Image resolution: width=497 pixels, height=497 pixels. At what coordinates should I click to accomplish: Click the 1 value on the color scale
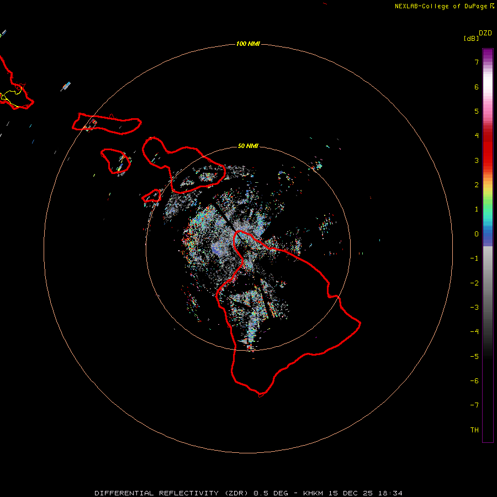click(477, 209)
